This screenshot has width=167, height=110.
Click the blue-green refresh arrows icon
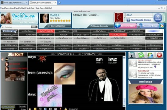(150, 55)
